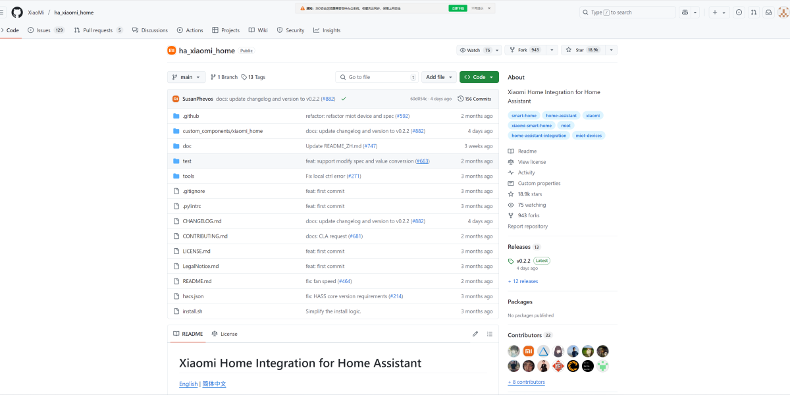Open the notifications inbox icon

[768, 13]
